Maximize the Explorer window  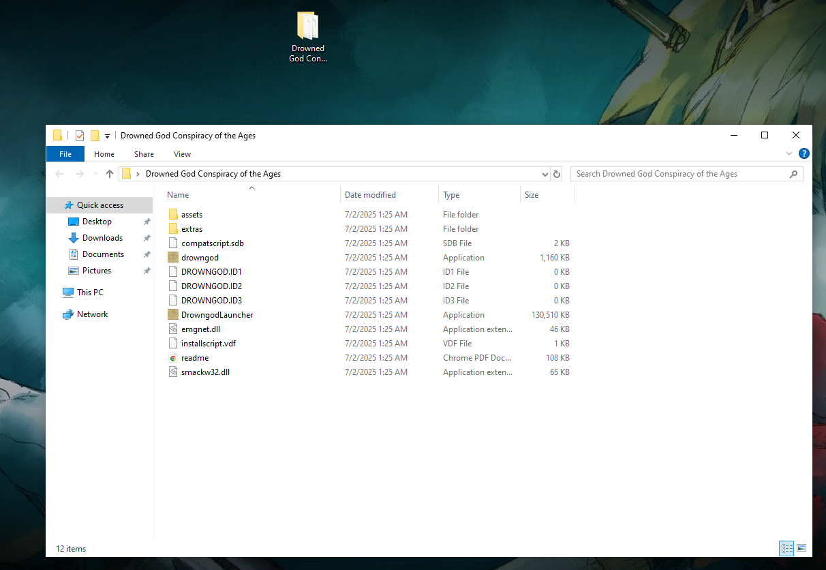coord(765,135)
